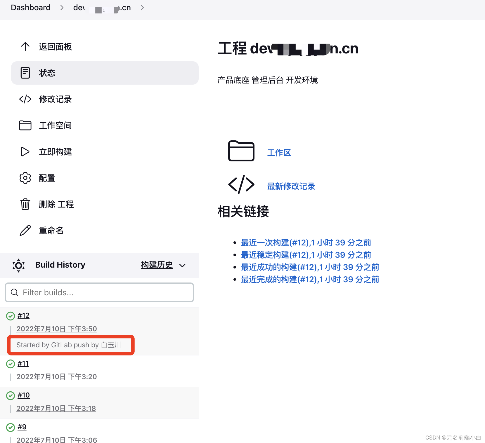
Task: Select the 修改记录 sidebar item
Action: 105,99
